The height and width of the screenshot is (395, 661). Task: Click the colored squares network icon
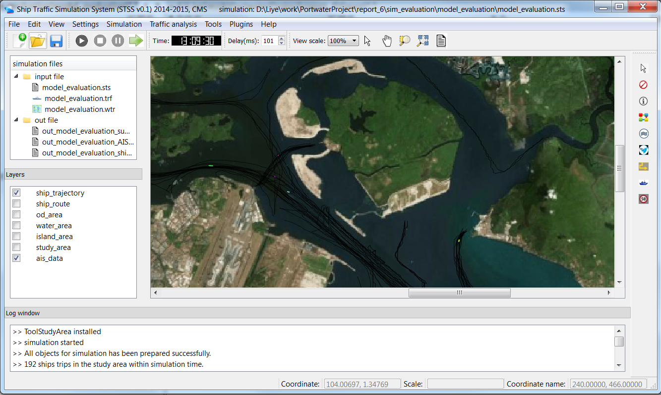coord(644,117)
